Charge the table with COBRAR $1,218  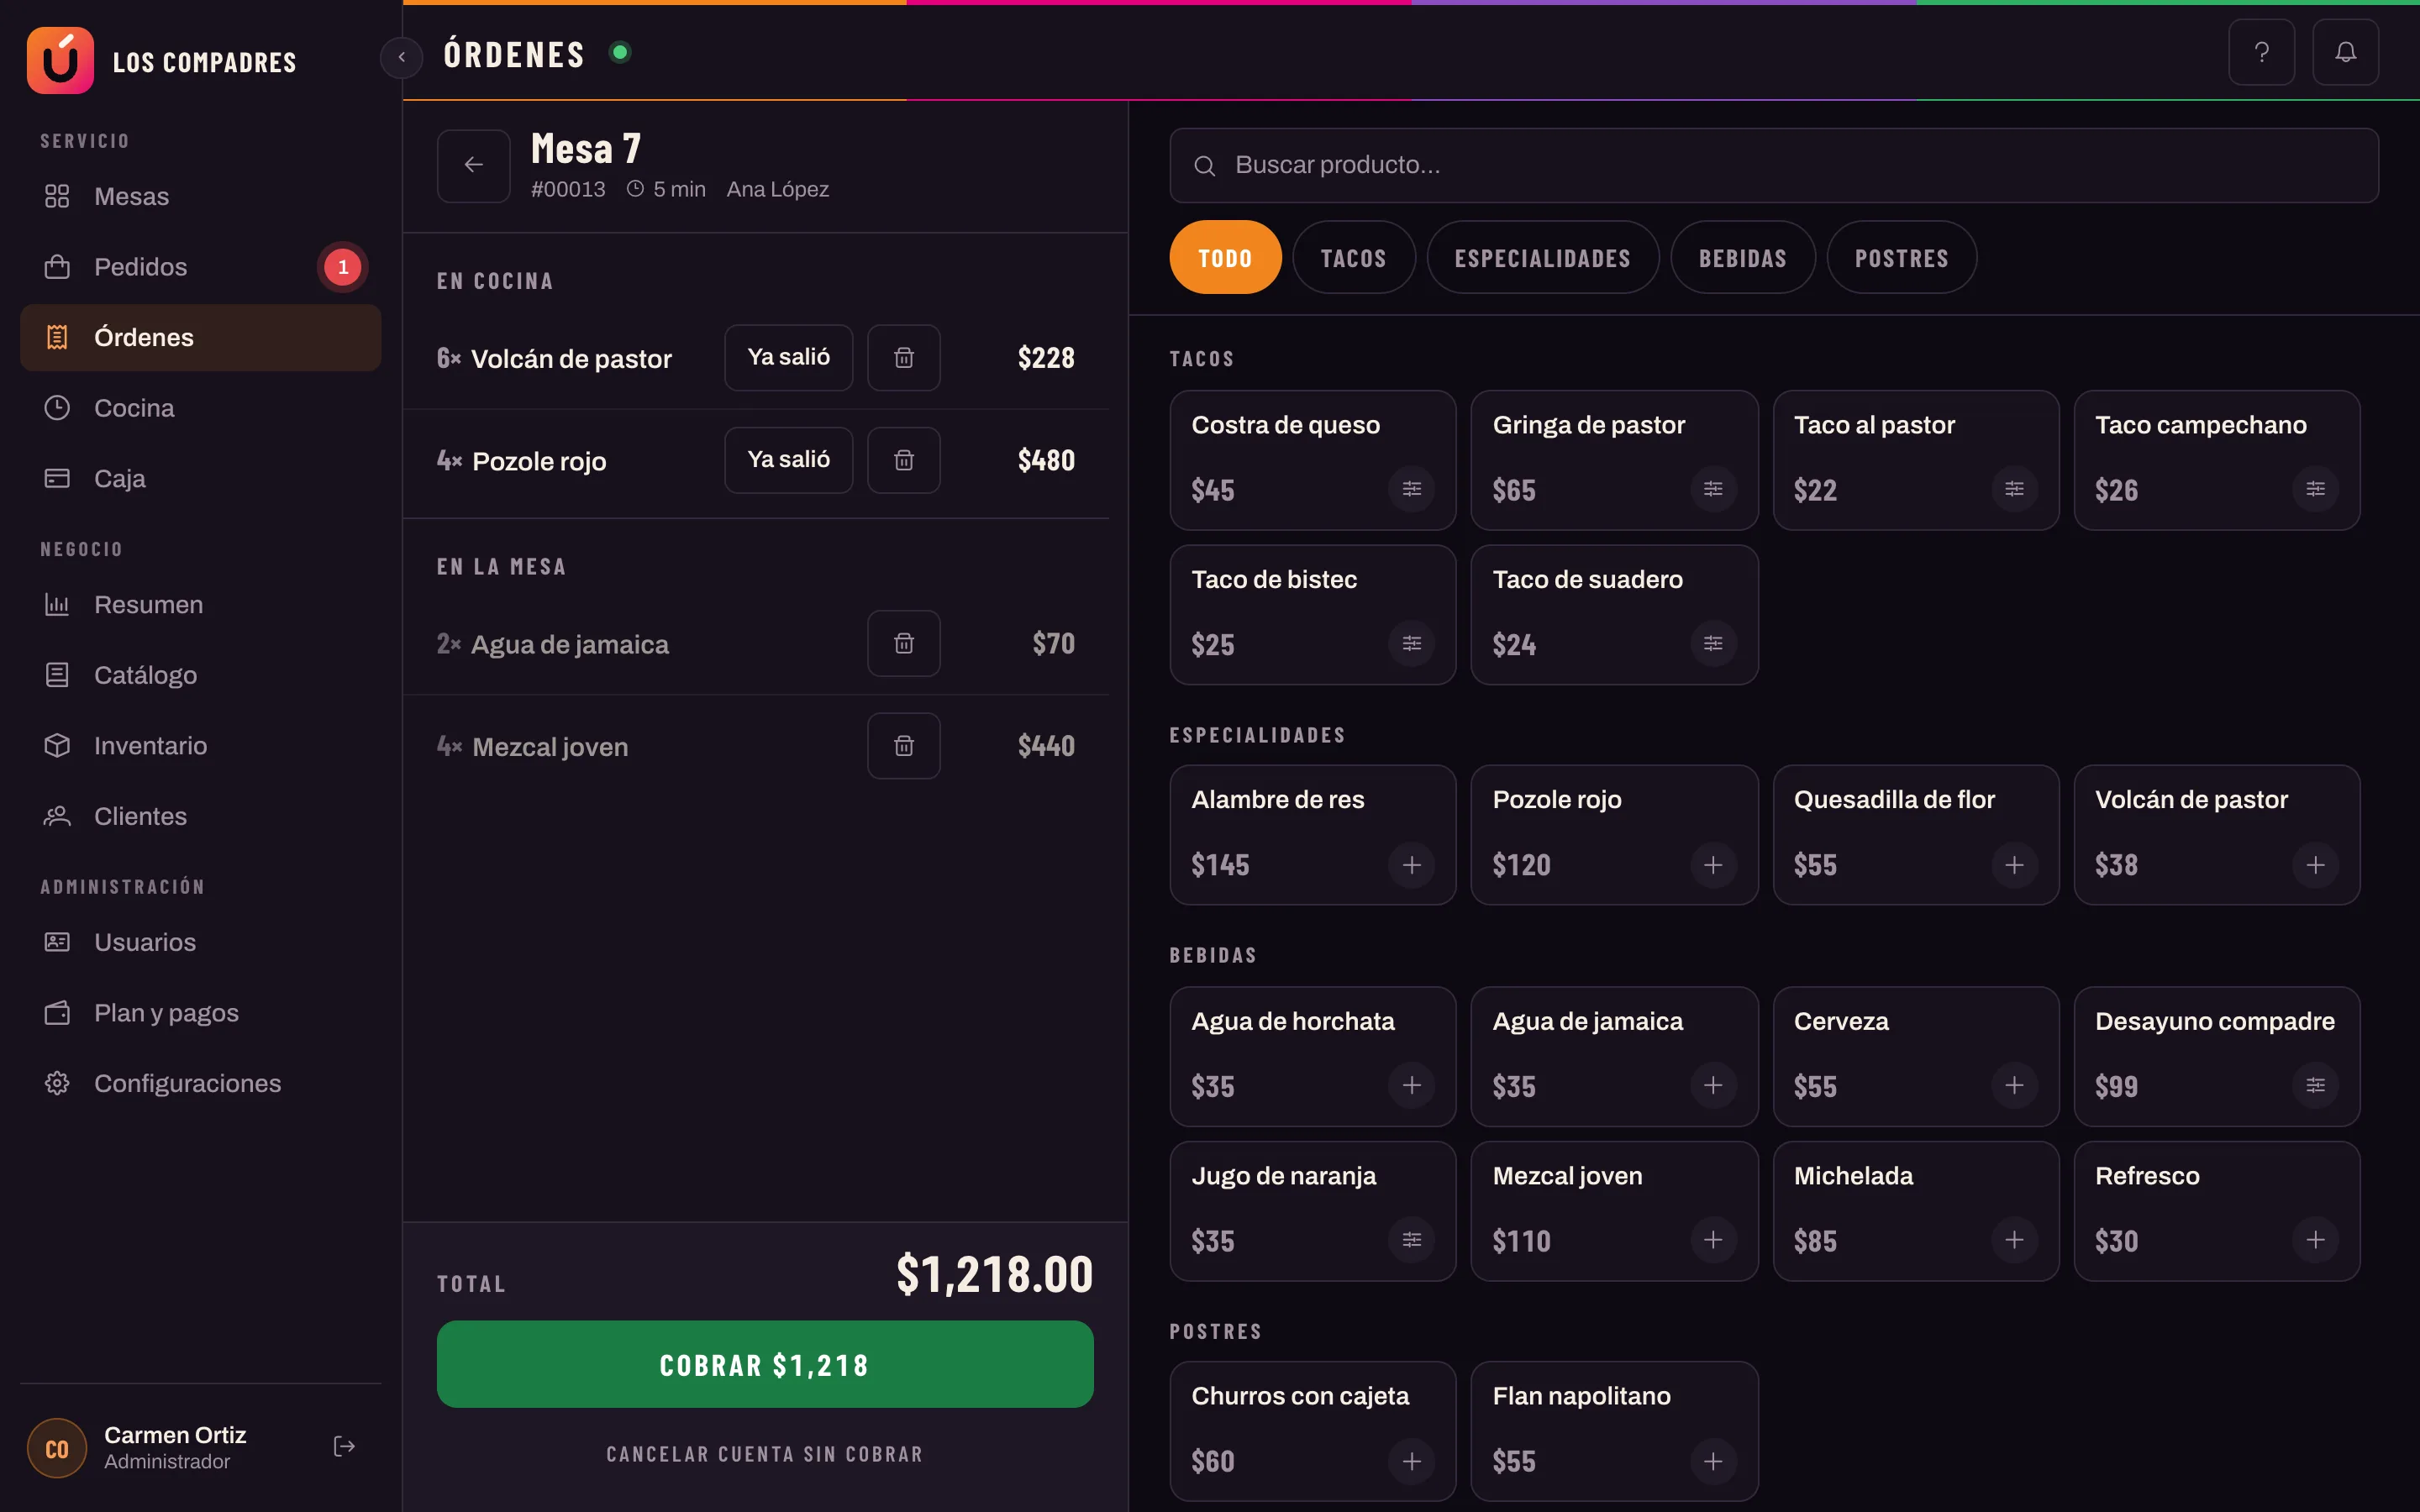764,1365
